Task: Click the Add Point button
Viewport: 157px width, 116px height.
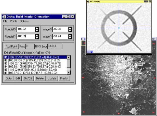Action: click(x=11, y=46)
